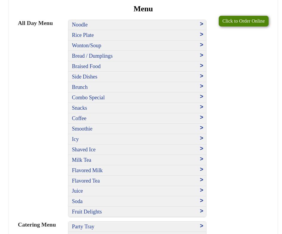
Task: Click the arrow icon beside Juice
Action: 201,190
